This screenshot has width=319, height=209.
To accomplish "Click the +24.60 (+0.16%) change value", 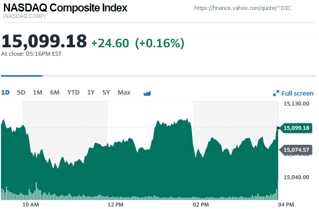I will 138,43.
